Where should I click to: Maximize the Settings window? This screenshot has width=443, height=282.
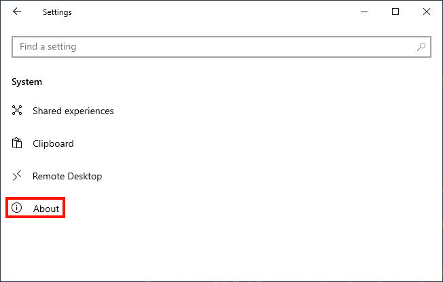click(x=395, y=12)
